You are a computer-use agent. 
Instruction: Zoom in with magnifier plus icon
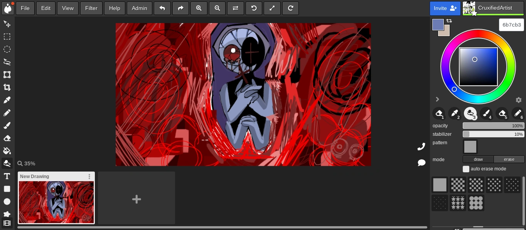(199, 8)
